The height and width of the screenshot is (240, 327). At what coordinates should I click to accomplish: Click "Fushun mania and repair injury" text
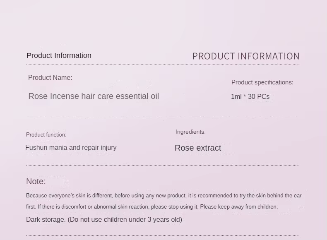71,148
